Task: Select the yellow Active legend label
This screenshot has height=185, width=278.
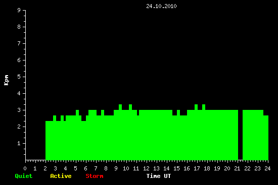Action: [61, 176]
